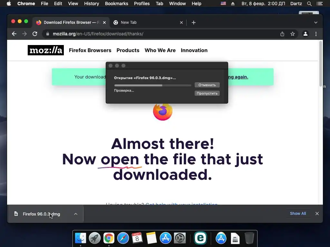Viewport: 330px width, 247px height.
Task: Click the verification progress bar
Action: 153,85
